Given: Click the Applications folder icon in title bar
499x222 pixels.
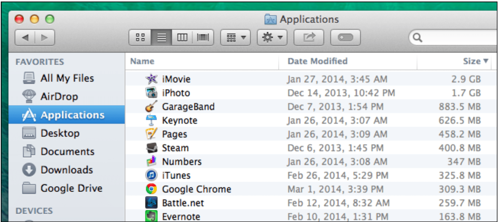Looking at the screenshot, I should (270, 19).
